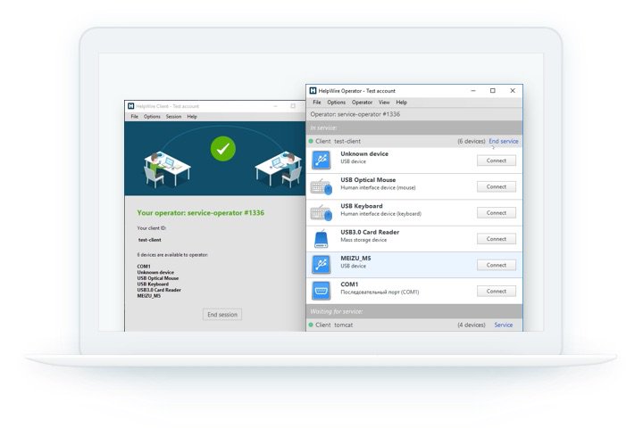Viewport: 643px width, 428px height.
Task: Connect the USB3.0 Card Reader
Action: tap(497, 239)
